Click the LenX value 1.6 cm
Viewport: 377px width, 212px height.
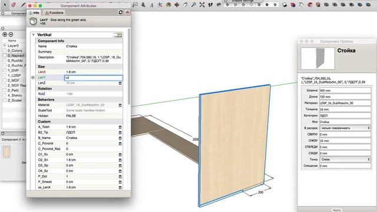click(71, 72)
